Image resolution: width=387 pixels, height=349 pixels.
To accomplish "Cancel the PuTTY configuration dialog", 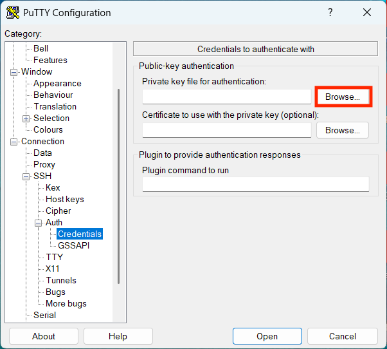I will click(343, 336).
